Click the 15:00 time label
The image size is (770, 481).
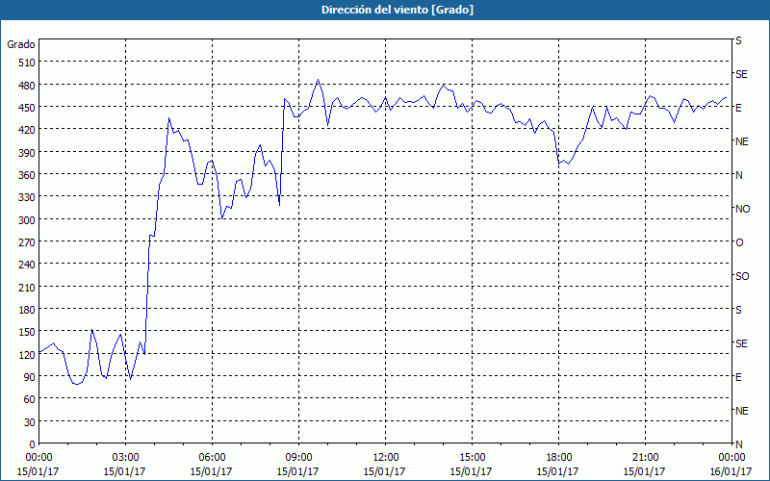(472, 458)
